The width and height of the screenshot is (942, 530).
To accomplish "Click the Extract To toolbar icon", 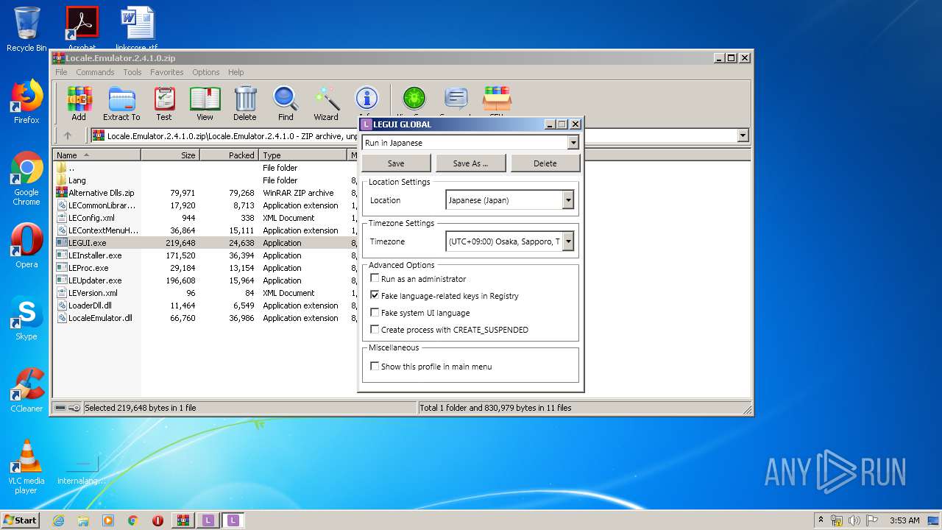I will [x=121, y=103].
